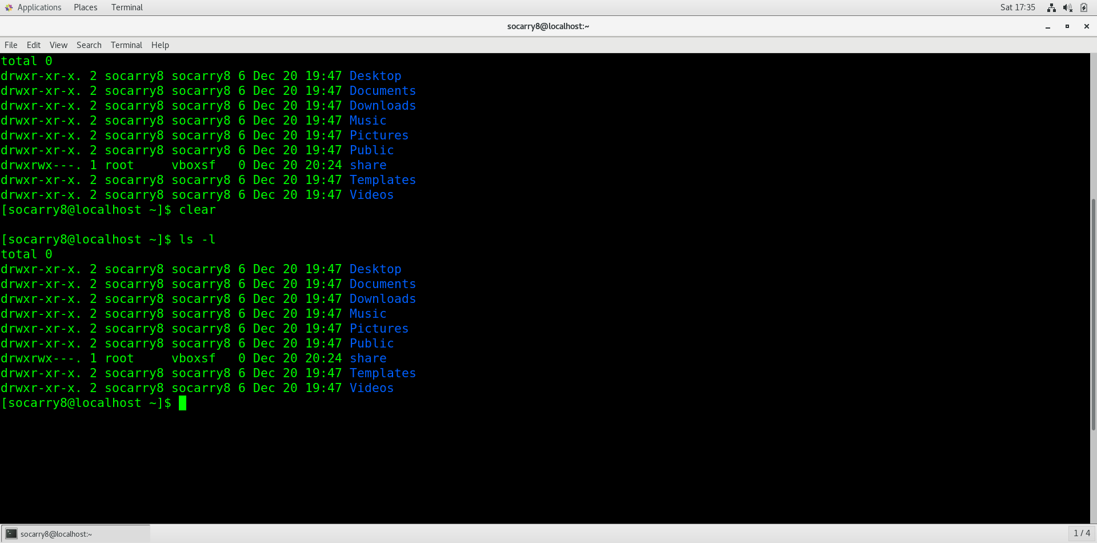Click 'Documents' in the lower listing
Screen dimensions: 1097x543
(x=383, y=284)
